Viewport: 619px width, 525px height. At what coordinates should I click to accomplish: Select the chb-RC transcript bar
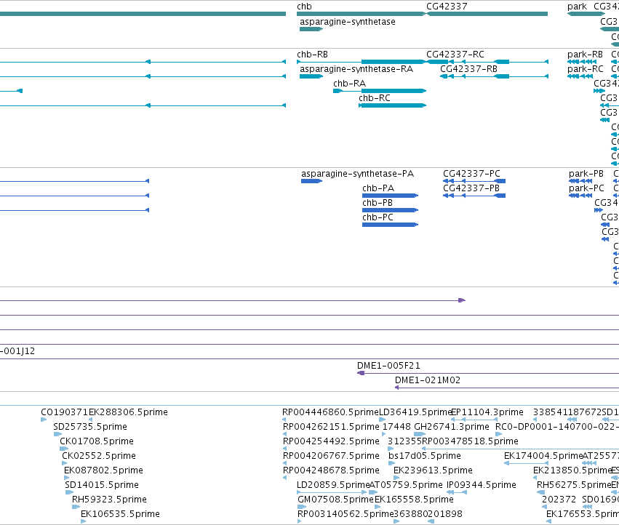tap(392, 105)
